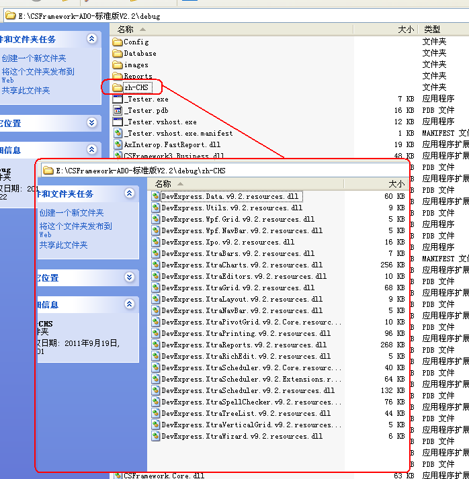
Task: Select AxInterop.FastReport.dll file icon
Action: point(118,144)
